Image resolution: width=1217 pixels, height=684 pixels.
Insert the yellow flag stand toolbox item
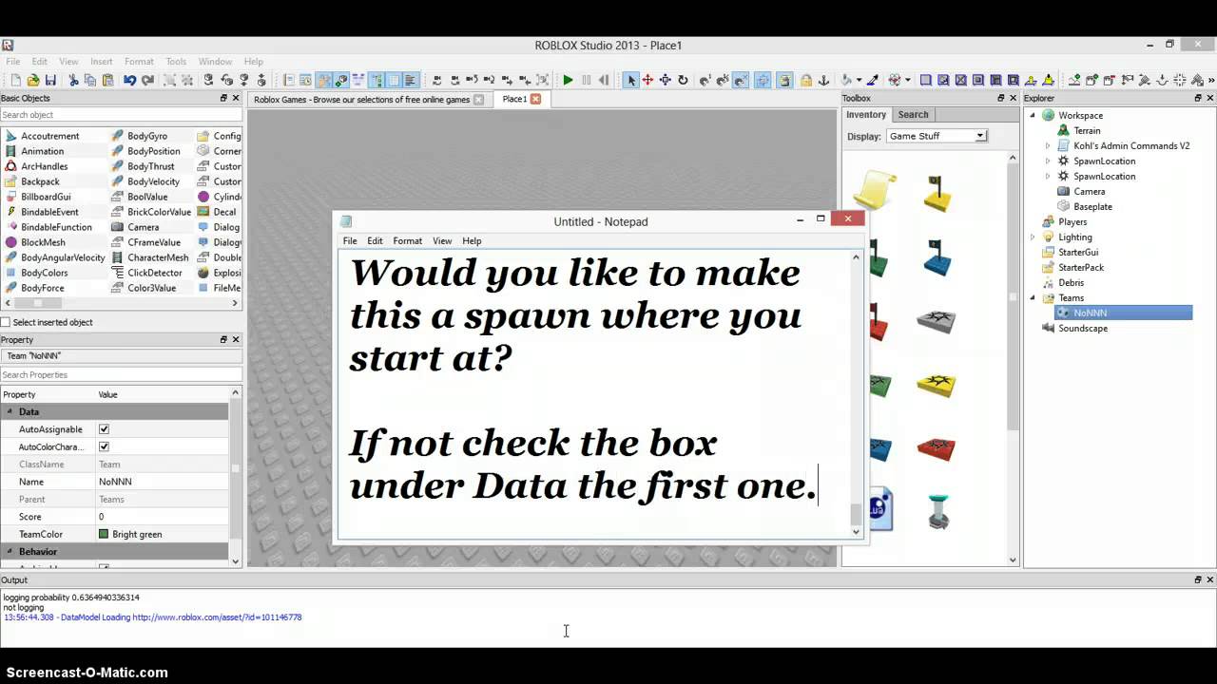click(937, 193)
